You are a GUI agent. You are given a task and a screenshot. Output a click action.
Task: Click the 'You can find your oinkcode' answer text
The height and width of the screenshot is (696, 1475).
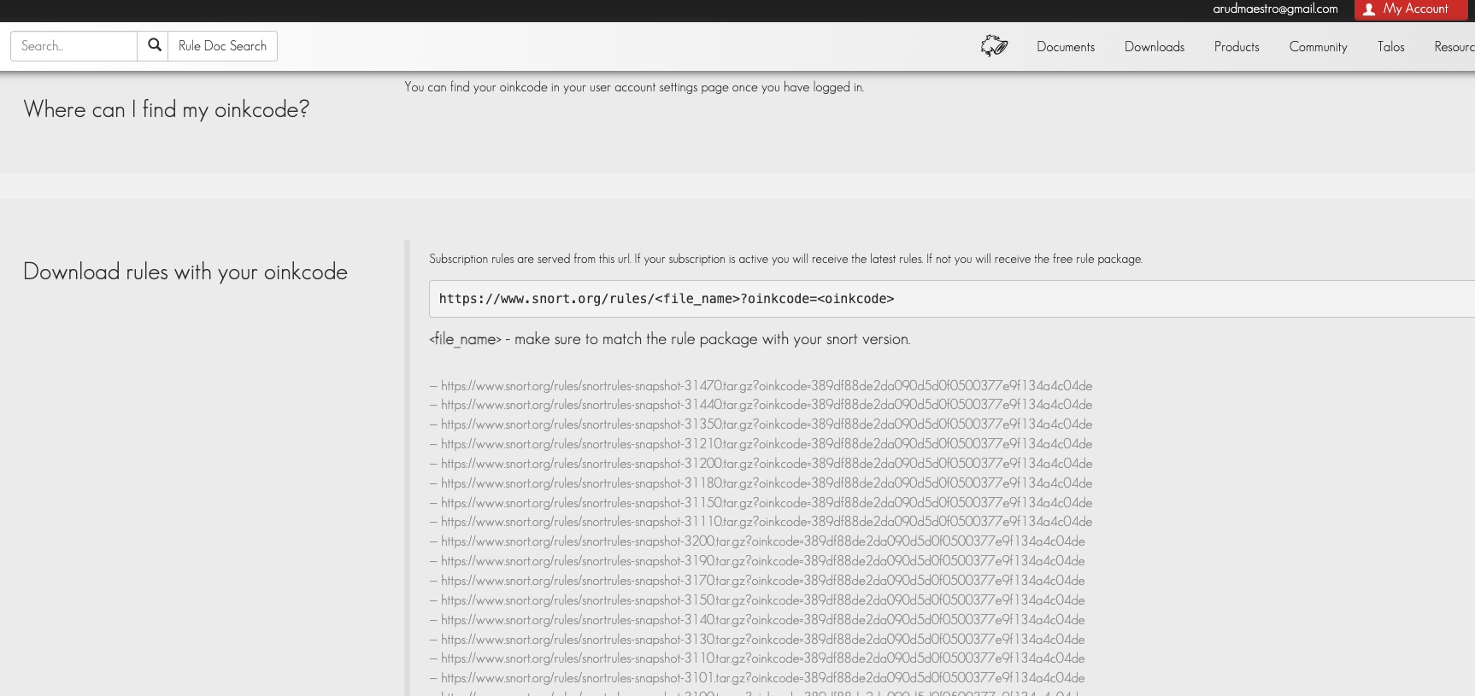[634, 87]
